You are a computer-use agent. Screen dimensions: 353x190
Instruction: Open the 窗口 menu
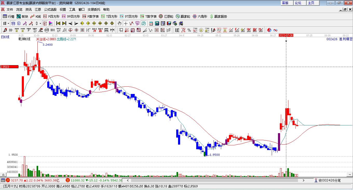[82, 9]
